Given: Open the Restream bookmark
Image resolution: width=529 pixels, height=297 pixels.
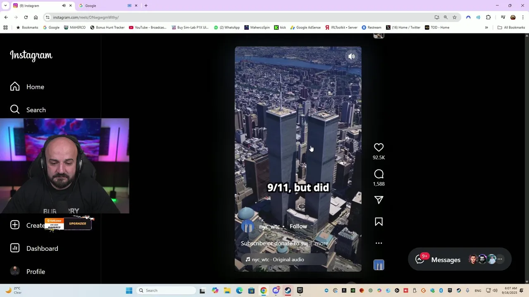Looking at the screenshot, I should pyautogui.click(x=372, y=28).
